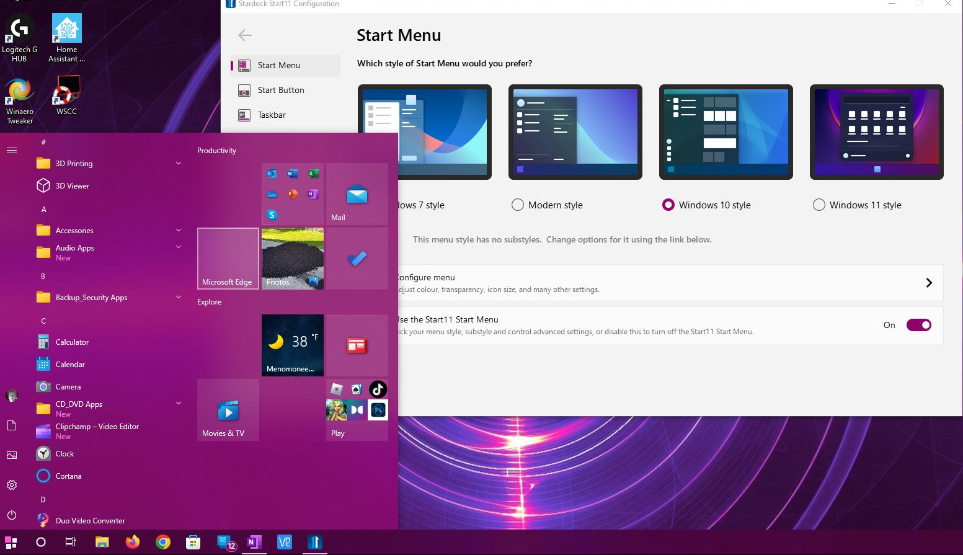Jump to letter A section header
This screenshot has width=963, height=555.
pyautogui.click(x=43, y=209)
